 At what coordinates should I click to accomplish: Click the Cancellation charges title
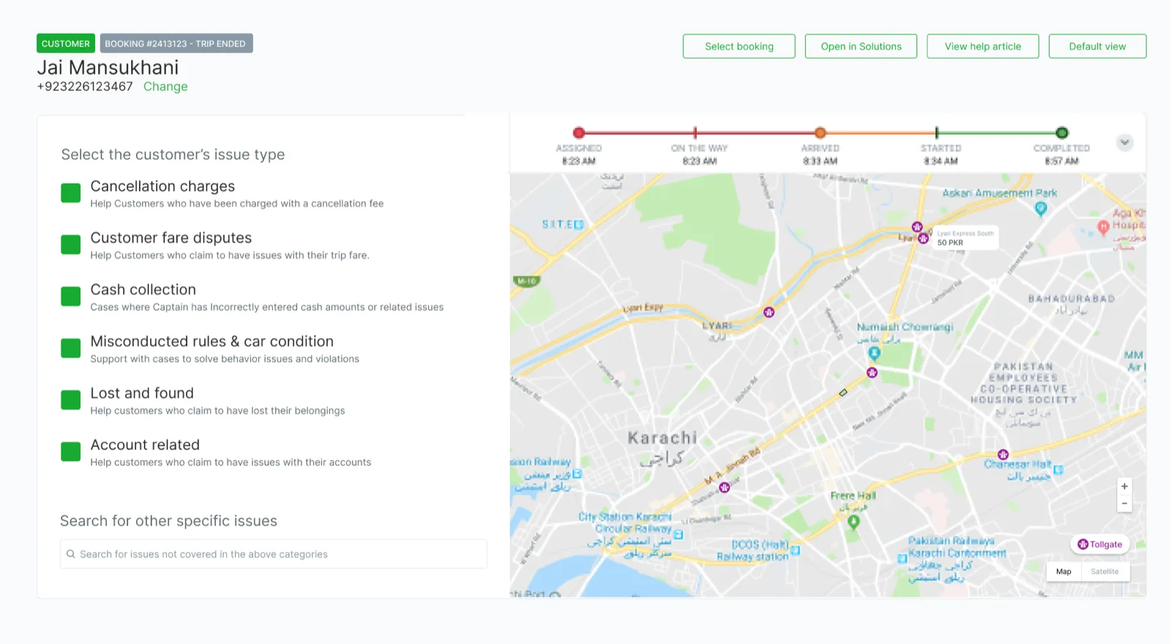pyautogui.click(x=162, y=186)
